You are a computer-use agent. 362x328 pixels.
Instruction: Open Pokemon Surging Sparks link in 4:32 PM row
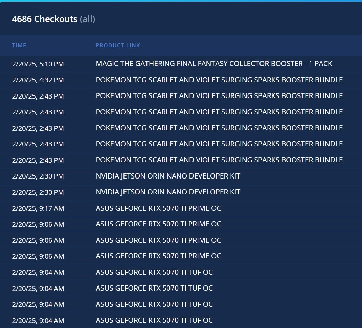point(219,80)
